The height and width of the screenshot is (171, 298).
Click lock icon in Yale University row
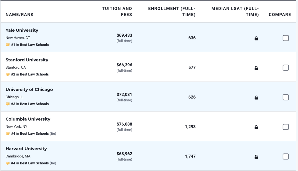[256, 39]
